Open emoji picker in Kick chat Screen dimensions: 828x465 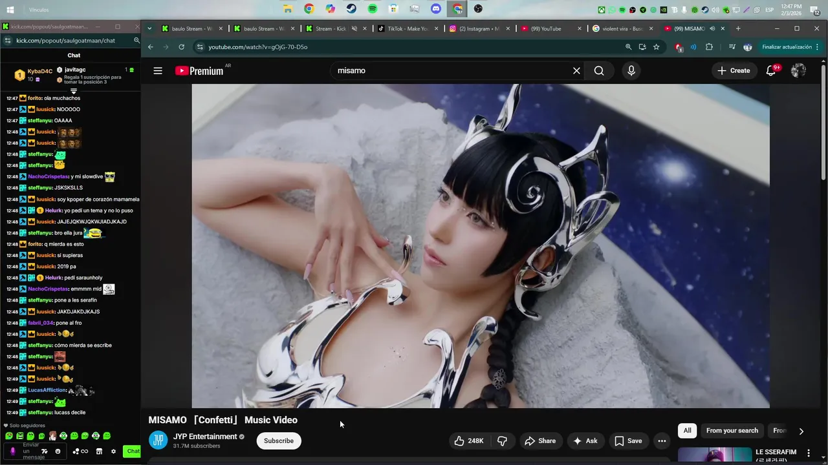(58, 451)
